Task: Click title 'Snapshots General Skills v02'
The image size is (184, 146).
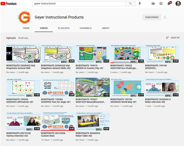Action: coord(56,68)
